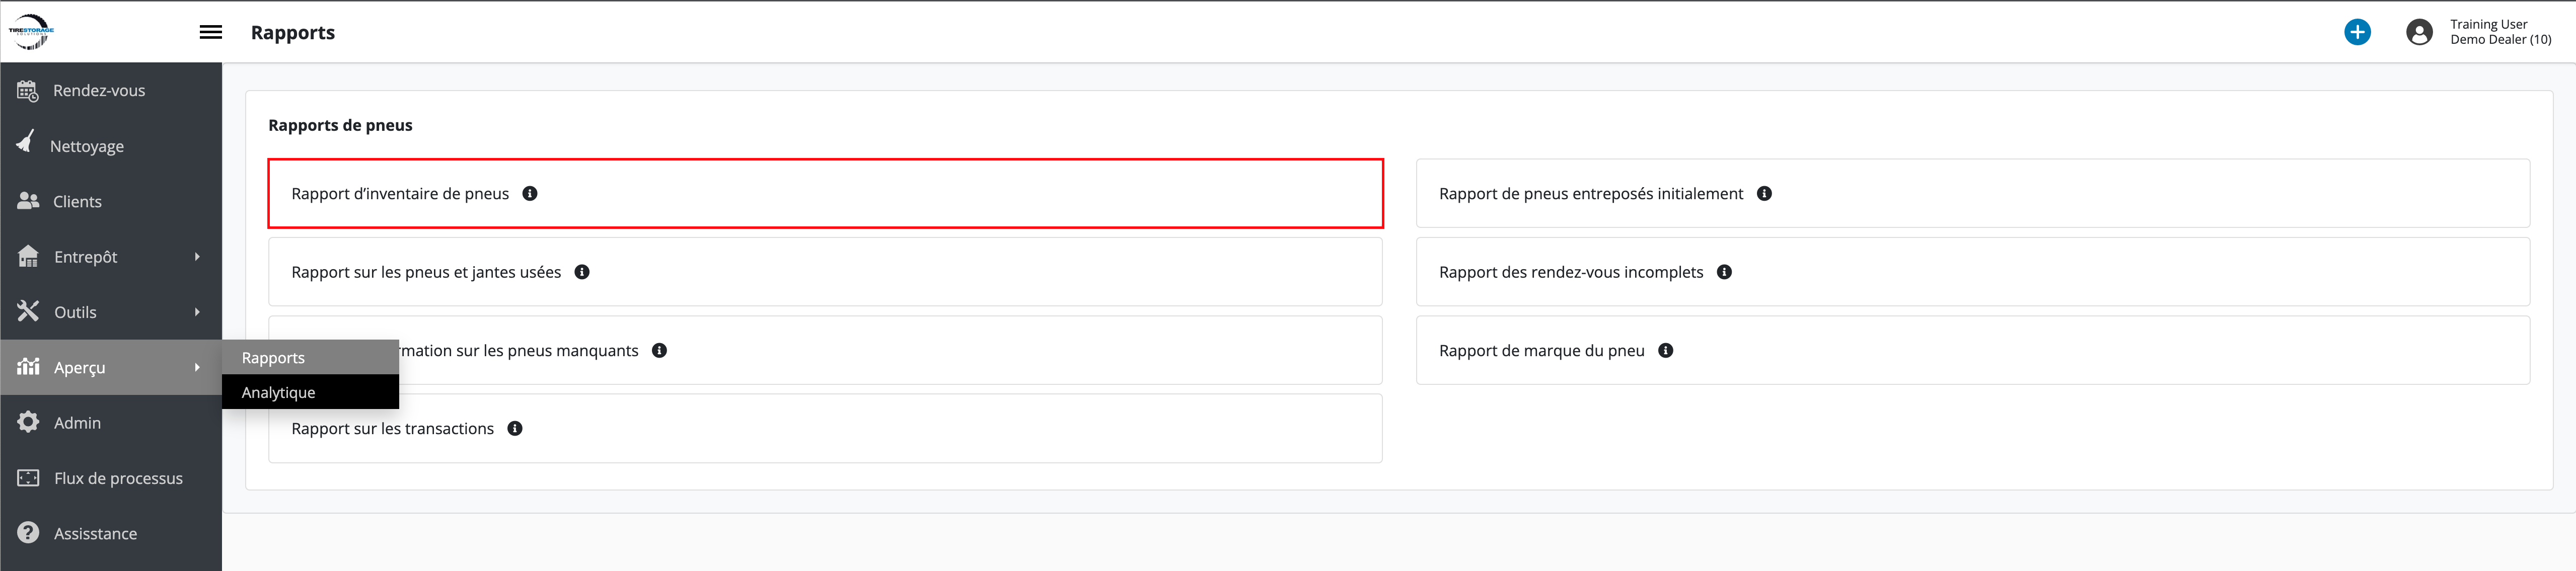Image resolution: width=2576 pixels, height=571 pixels.
Task: Select Rapports from the flyout menu
Action: point(273,358)
